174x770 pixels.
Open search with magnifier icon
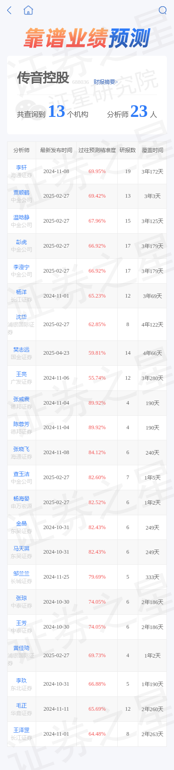point(162,10)
